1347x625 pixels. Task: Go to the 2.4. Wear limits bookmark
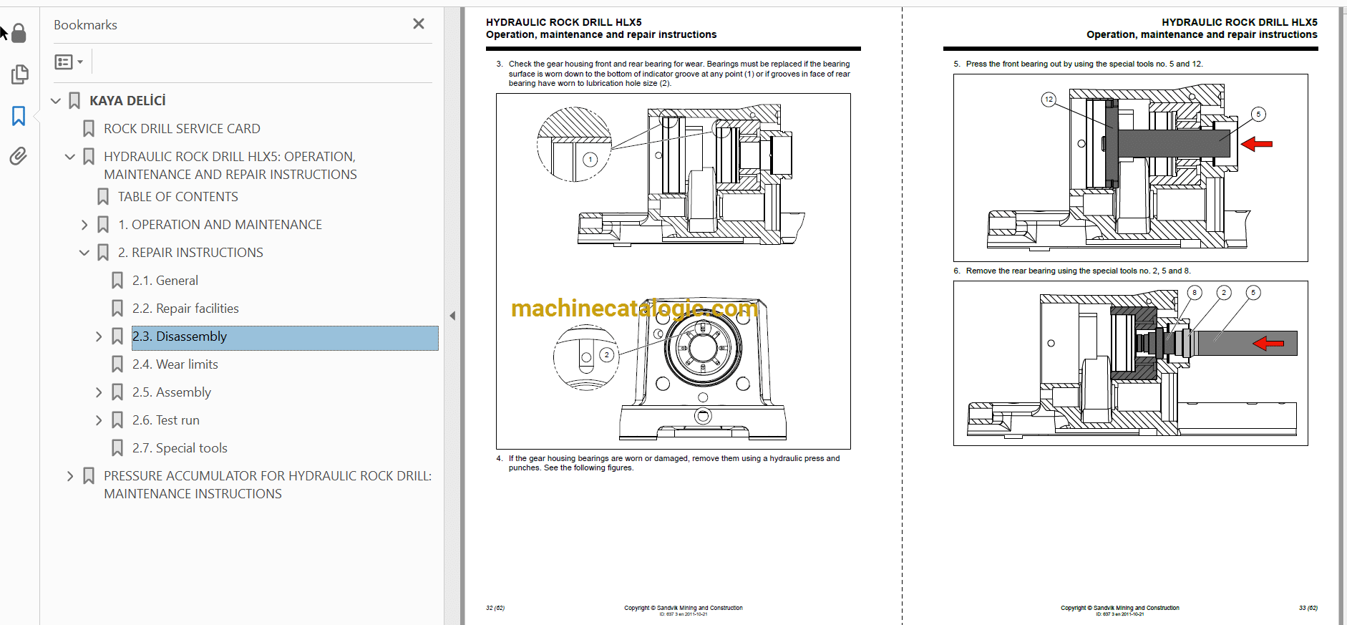click(175, 364)
